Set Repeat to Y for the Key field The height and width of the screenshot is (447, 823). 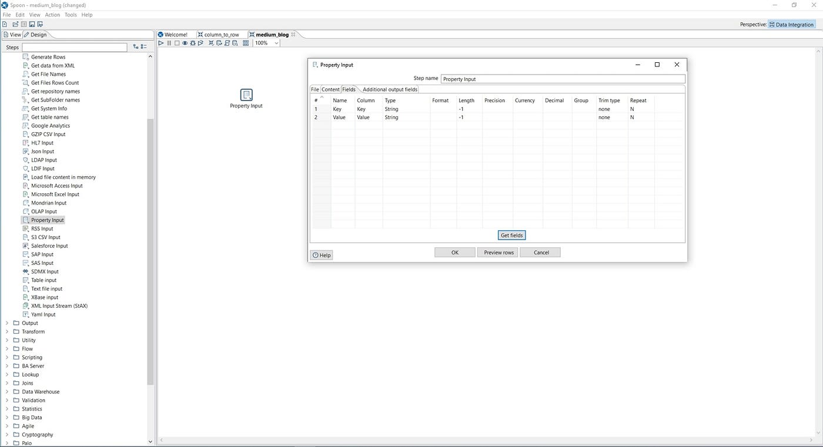[x=641, y=109]
